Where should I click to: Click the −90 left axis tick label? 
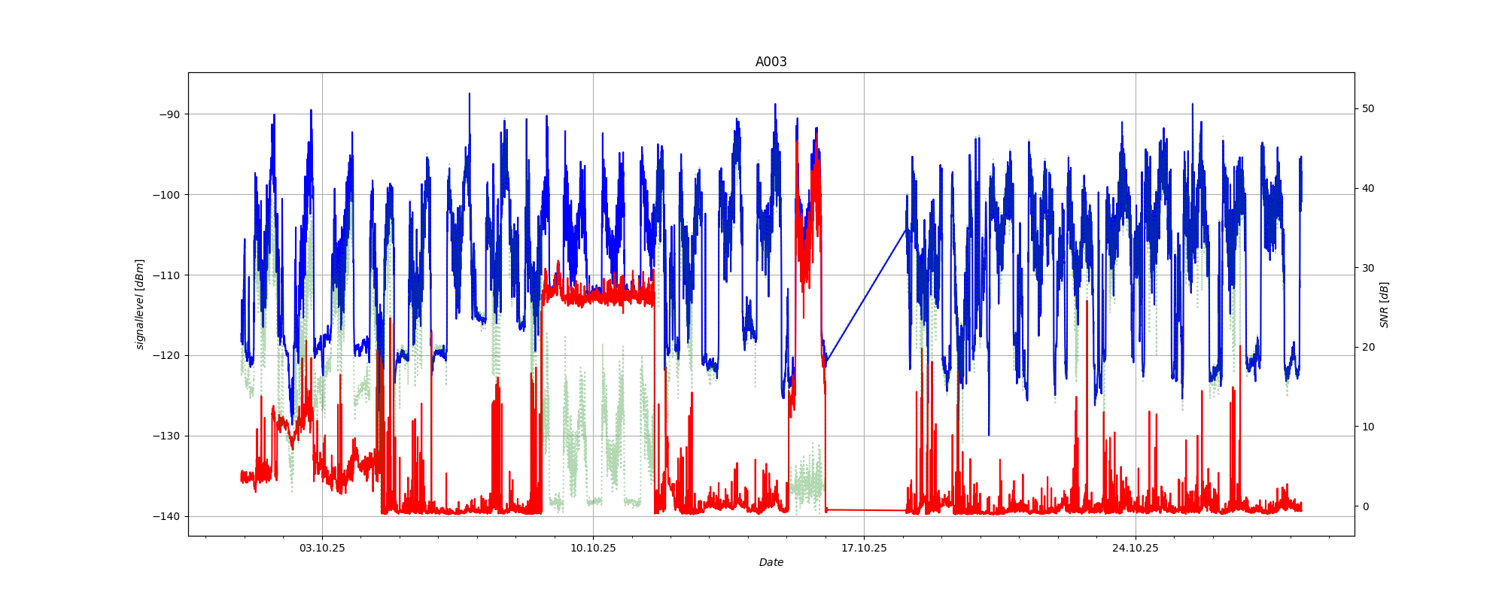[x=169, y=114]
